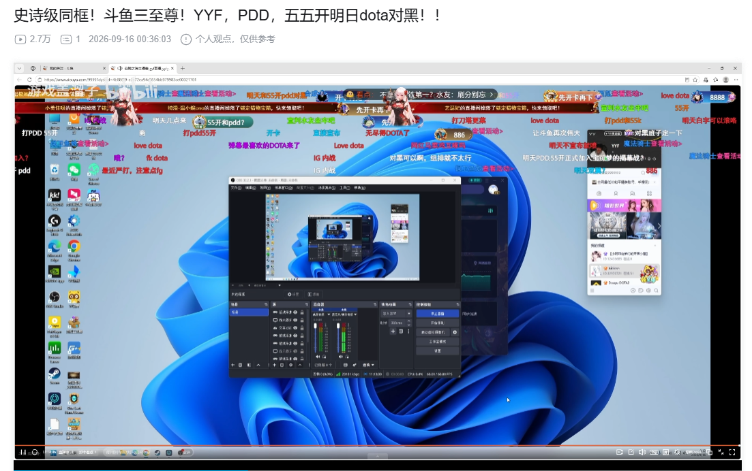Click the blue Stop Streaming button in OBS
The height and width of the screenshot is (471, 752).
pos(438,314)
